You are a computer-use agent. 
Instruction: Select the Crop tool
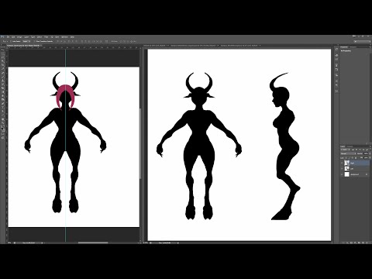pos(3,64)
